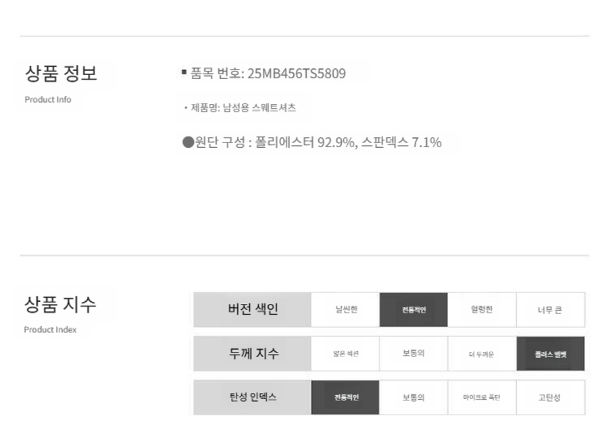This screenshot has height=445, width=608.
Task: Pick 플러스 벨벳 thickness option
Action: coord(550,354)
